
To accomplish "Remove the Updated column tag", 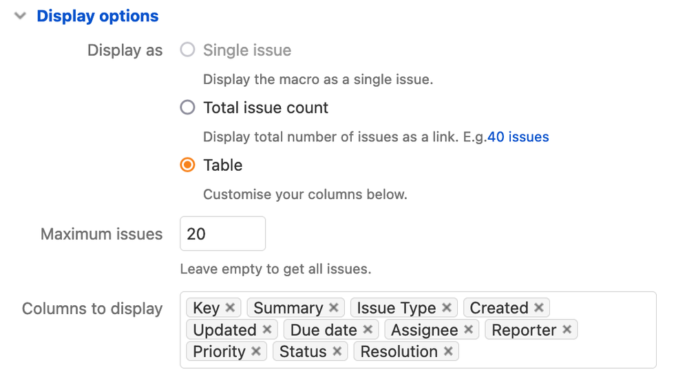I will pyautogui.click(x=266, y=330).
